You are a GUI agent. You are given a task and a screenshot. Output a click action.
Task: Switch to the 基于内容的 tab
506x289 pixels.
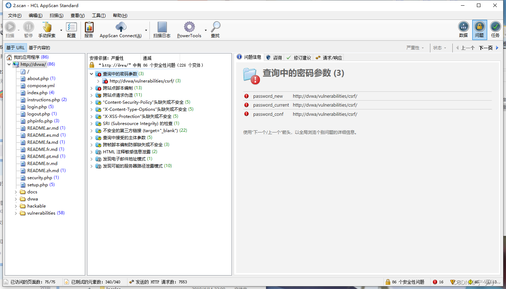pos(39,47)
